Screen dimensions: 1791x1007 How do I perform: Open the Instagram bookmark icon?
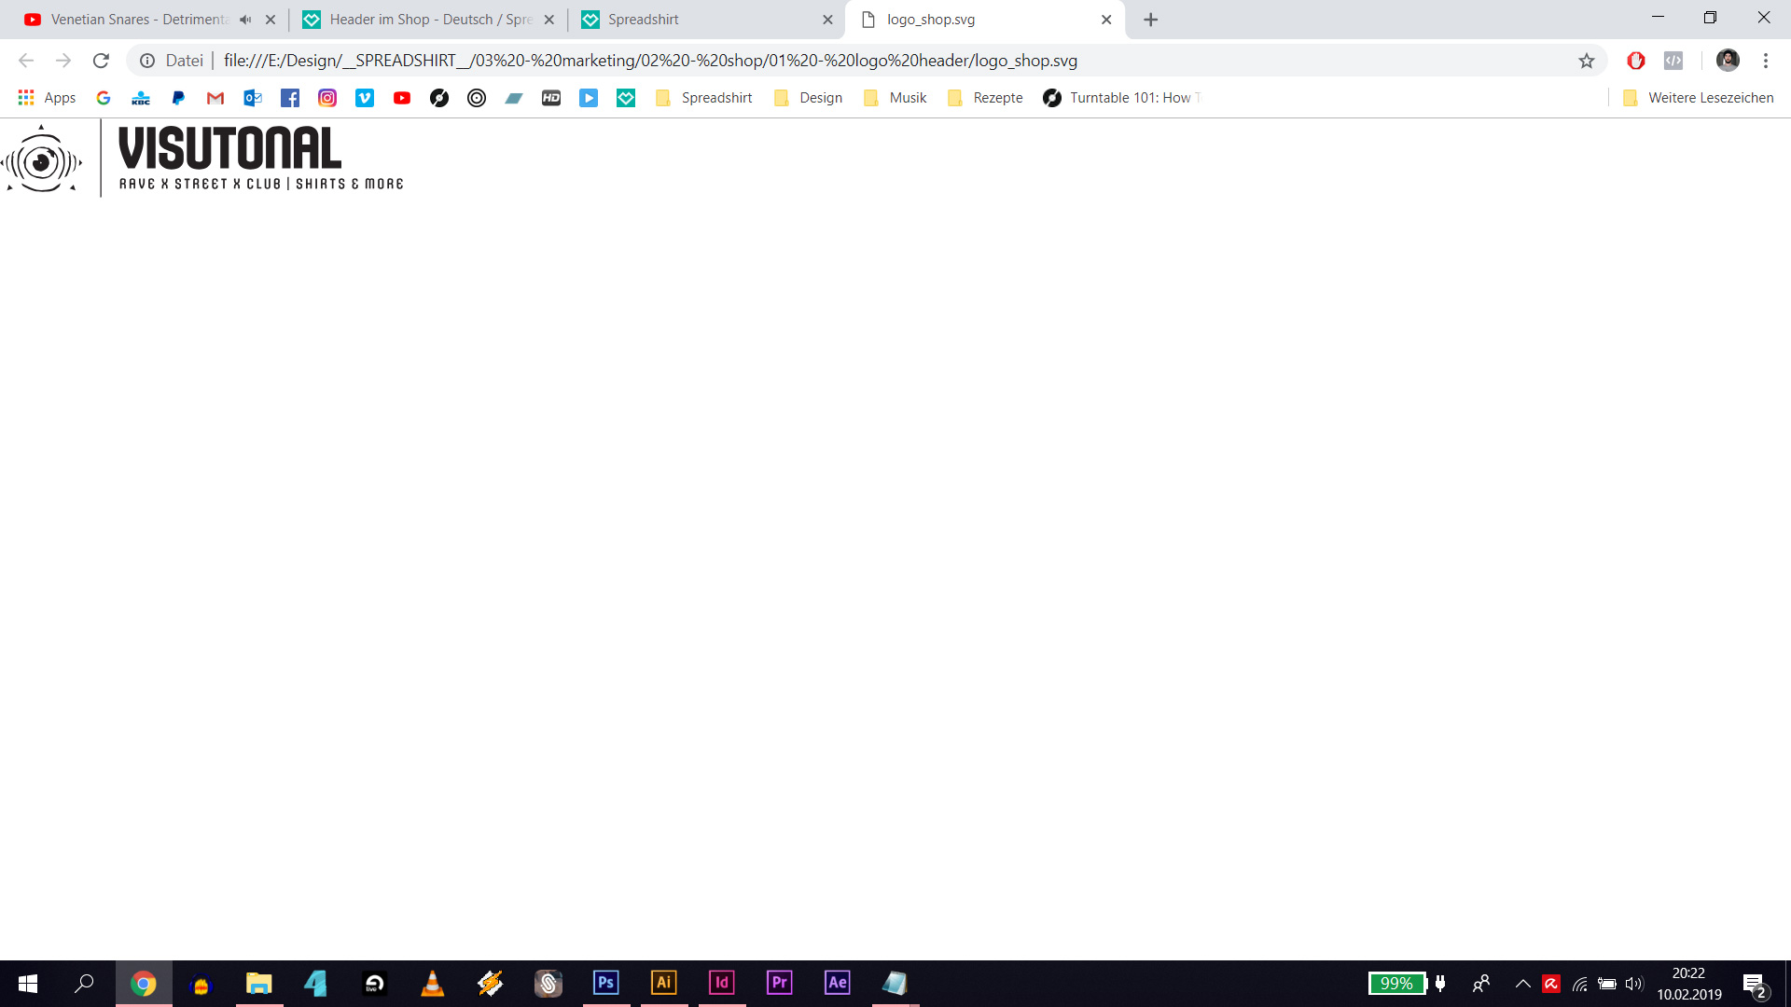tap(327, 98)
